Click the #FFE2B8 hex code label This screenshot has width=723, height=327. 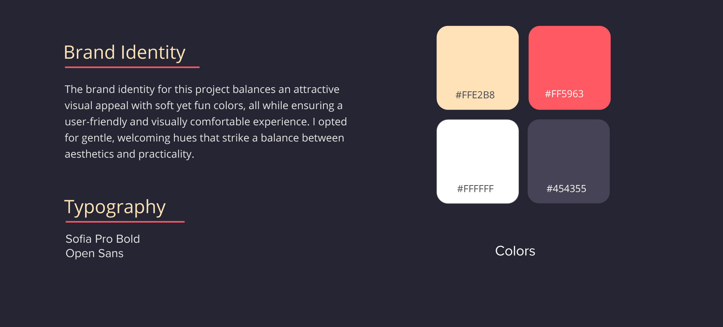point(475,95)
